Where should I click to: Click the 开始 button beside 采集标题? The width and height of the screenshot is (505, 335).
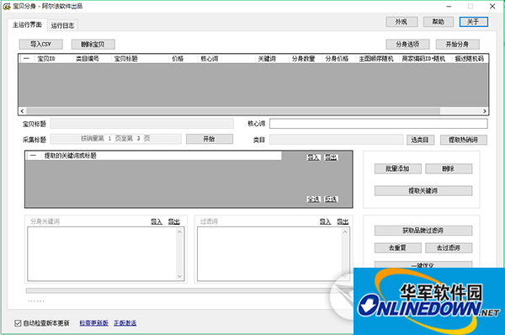click(210, 139)
